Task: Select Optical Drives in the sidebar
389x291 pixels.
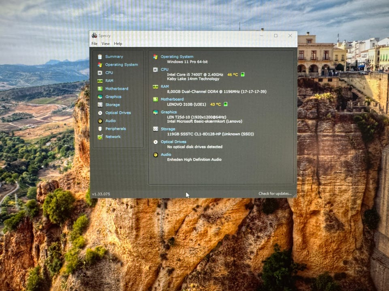Action: (118, 113)
